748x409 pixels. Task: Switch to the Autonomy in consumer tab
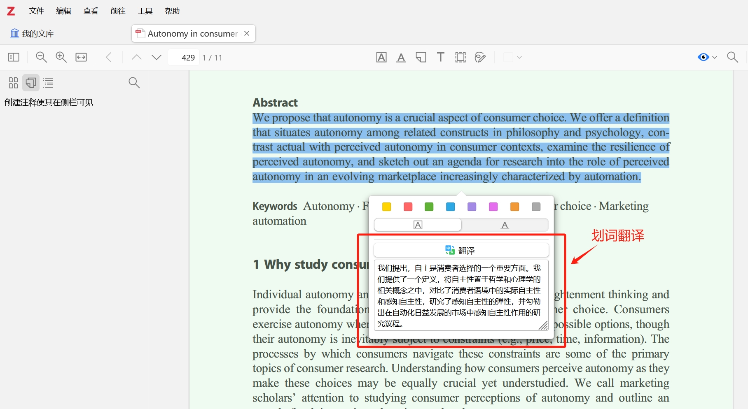[x=192, y=33]
